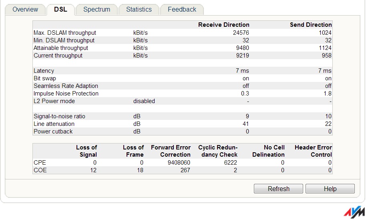
Task: Click the AVM logo icon
Action: click(354, 212)
